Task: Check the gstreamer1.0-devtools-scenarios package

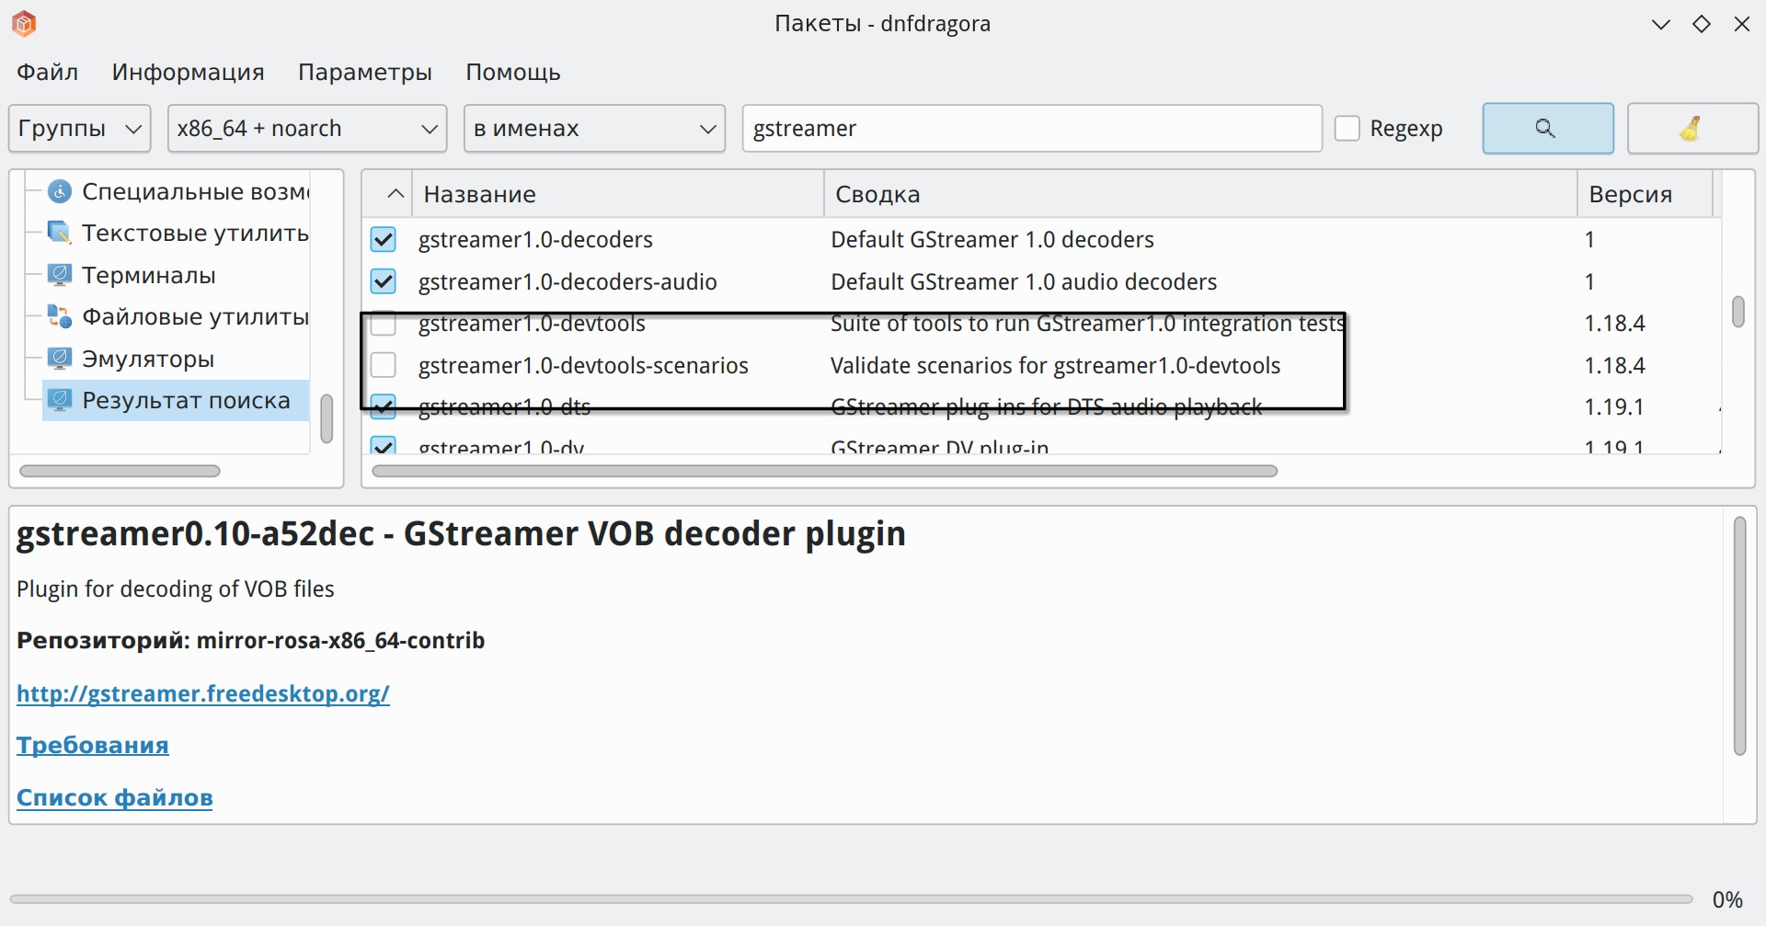Action: click(384, 366)
